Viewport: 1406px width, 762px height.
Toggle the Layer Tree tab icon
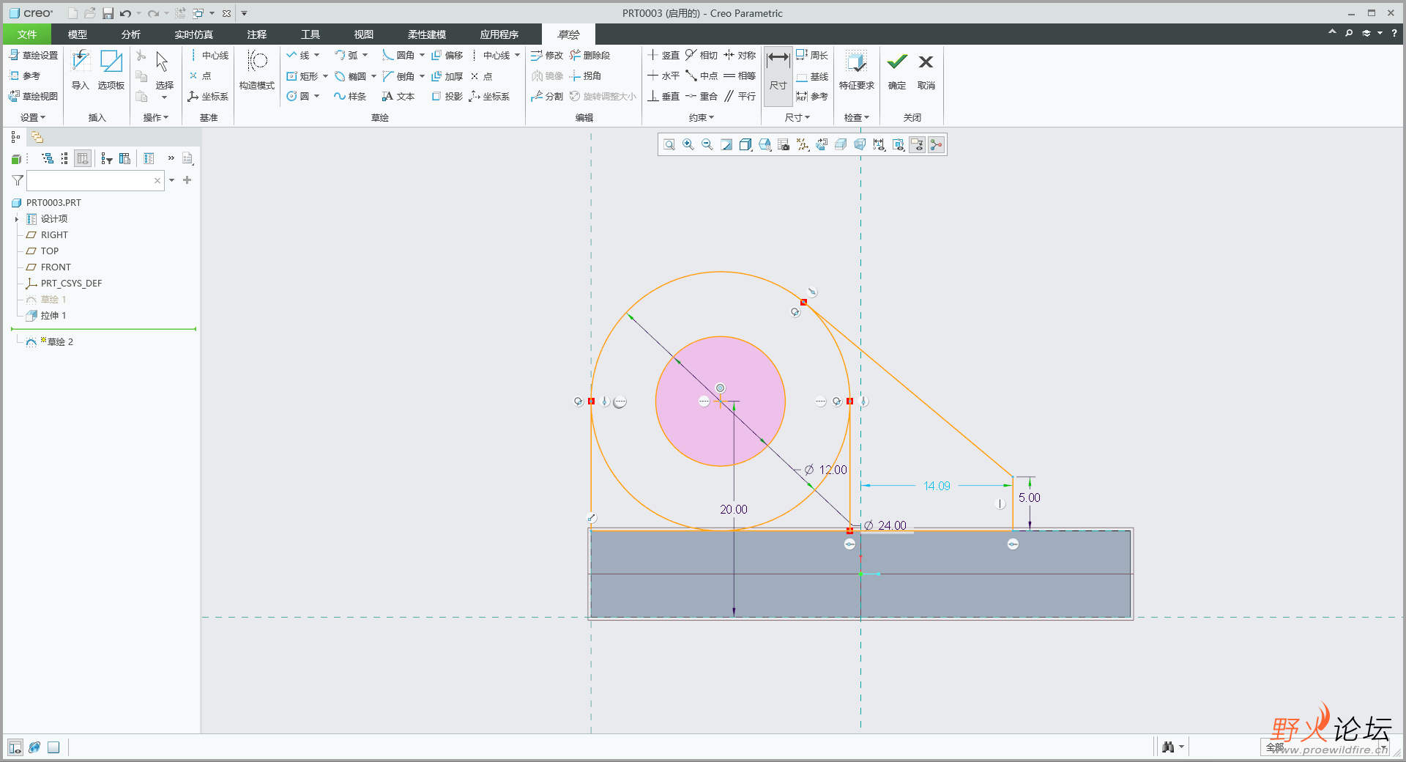pyautogui.click(x=37, y=137)
